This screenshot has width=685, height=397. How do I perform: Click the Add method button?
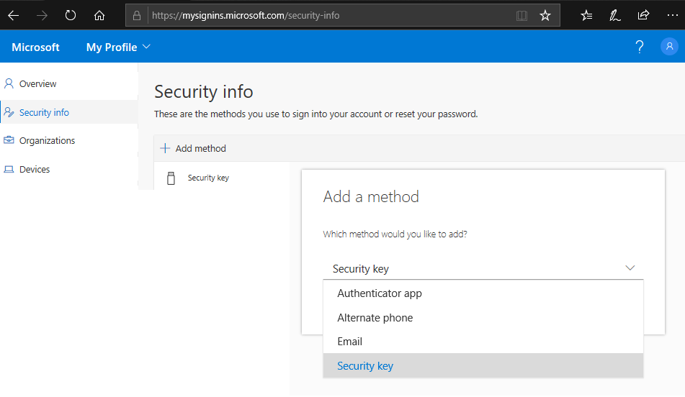tap(193, 148)
